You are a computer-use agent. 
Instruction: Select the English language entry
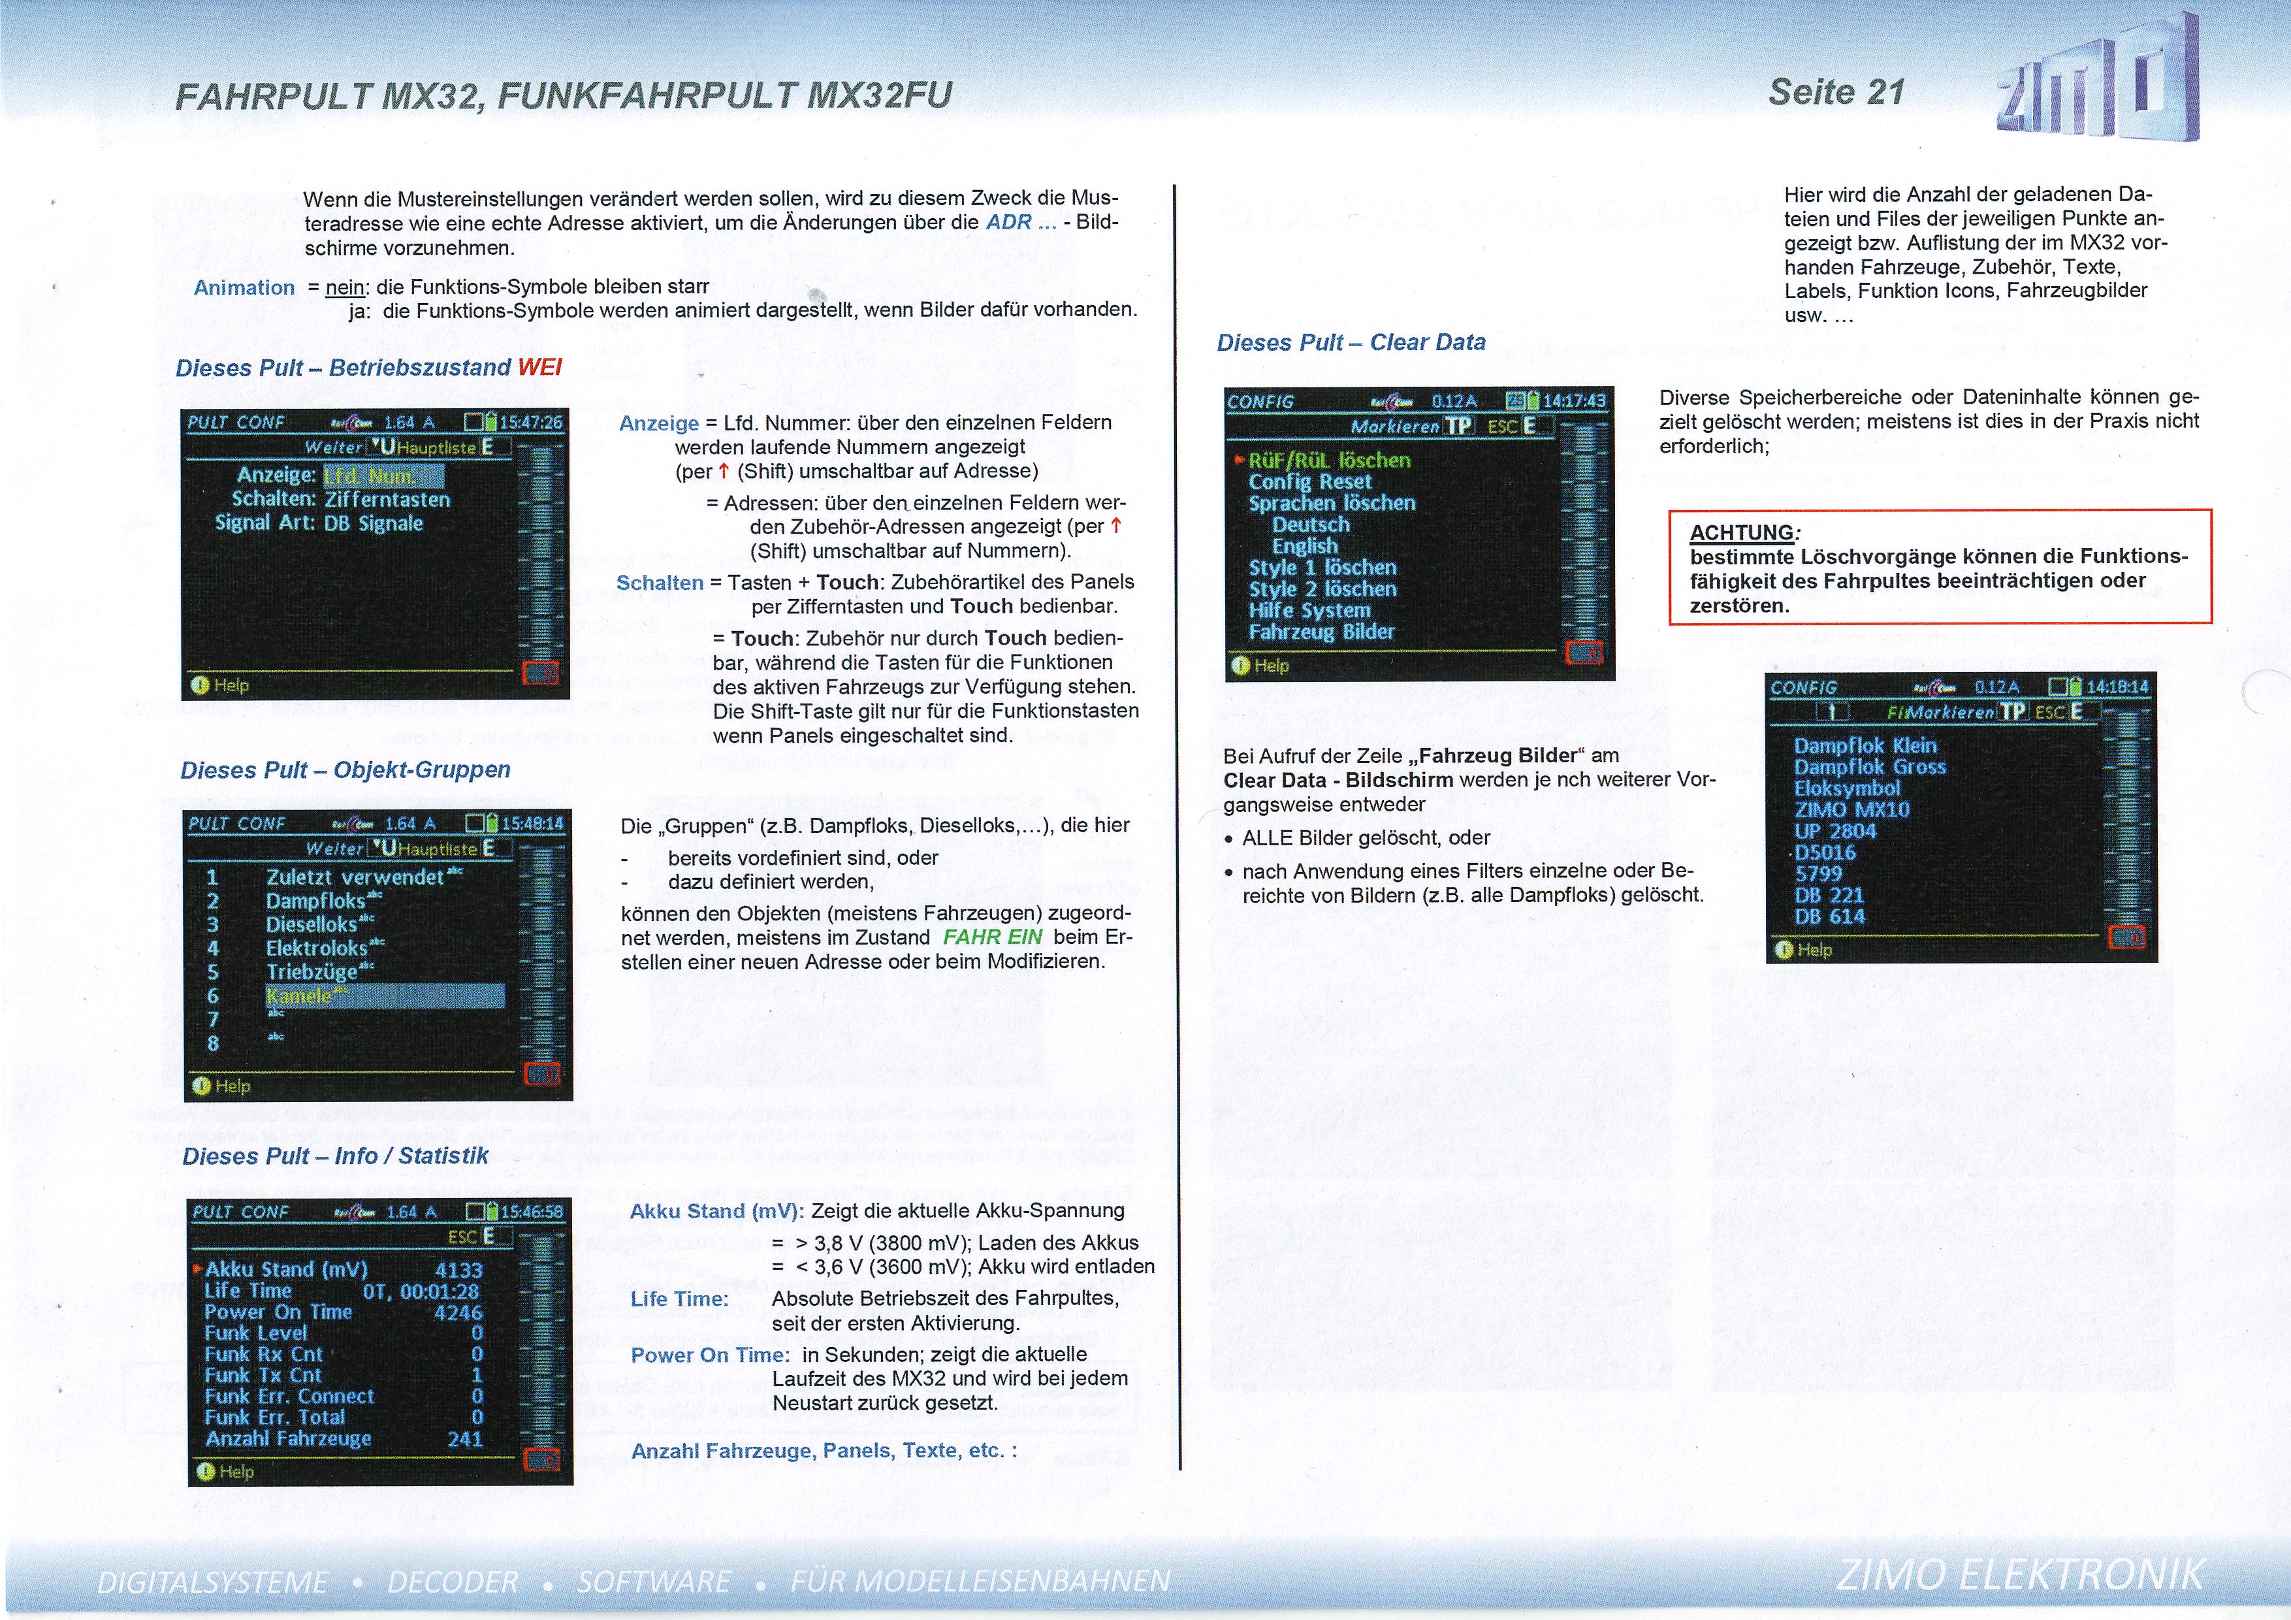[x=1304, y=546]
